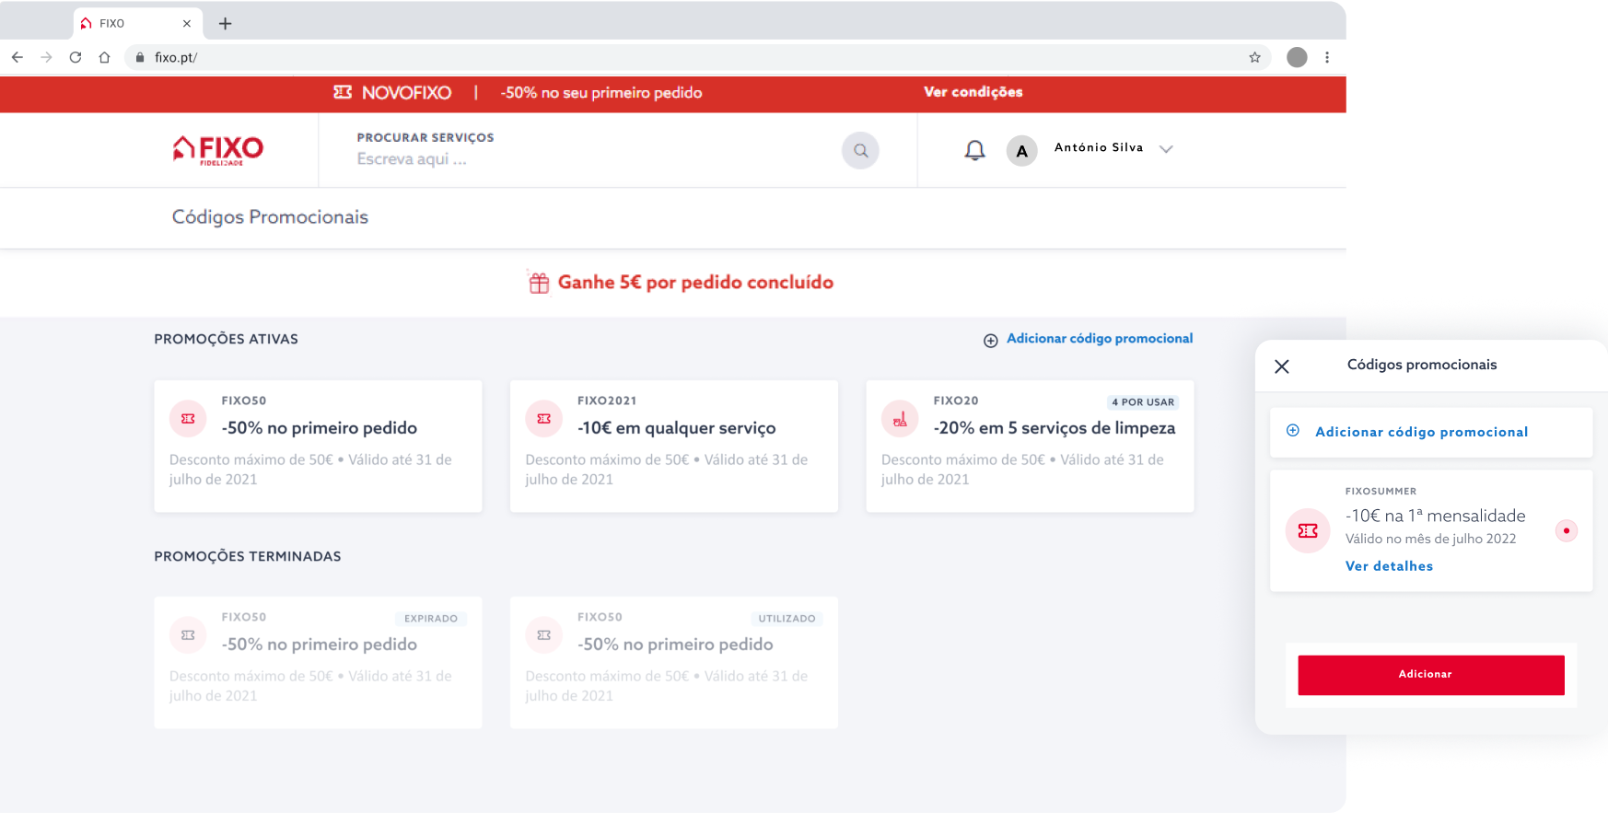1608x813 pixels.
Task: Click the search magnifier button
Action: 860,150
